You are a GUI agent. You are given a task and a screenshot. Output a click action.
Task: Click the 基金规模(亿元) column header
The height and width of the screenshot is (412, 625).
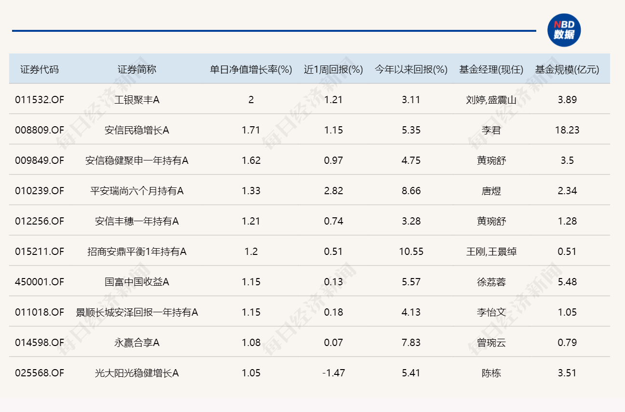point(567,69)
